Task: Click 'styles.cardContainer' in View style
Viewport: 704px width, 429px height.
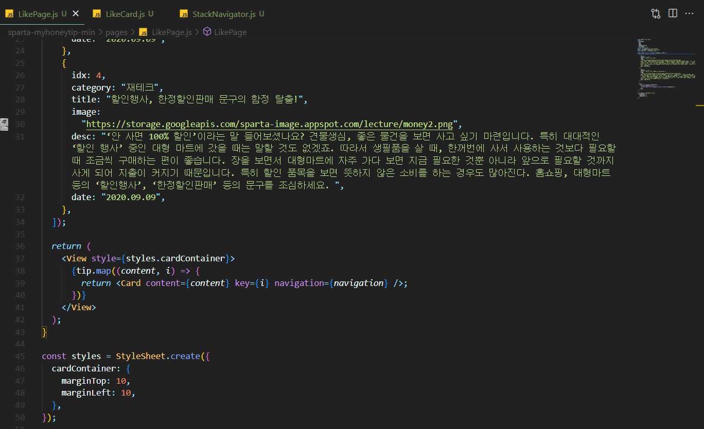Action: [x=175, y=258]
